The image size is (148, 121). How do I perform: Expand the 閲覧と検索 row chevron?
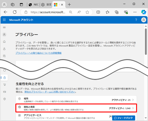click(133, 108)
